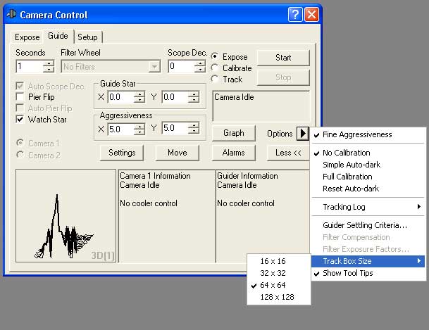Screen dimensions: 429x330
Task: Select the Track radio button
Action: (216, 80)
